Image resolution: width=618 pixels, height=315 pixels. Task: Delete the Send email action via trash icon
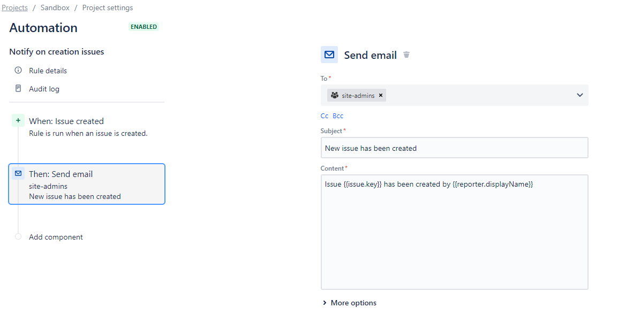click(x=406, y=54)
